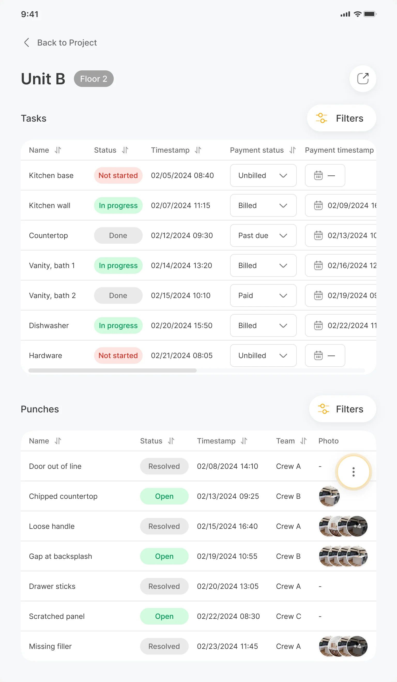The width and height of the screenshot is (397, 682).
Task: Open calendar icon for Kitchen base payment
Action: (x=318, y=175)
